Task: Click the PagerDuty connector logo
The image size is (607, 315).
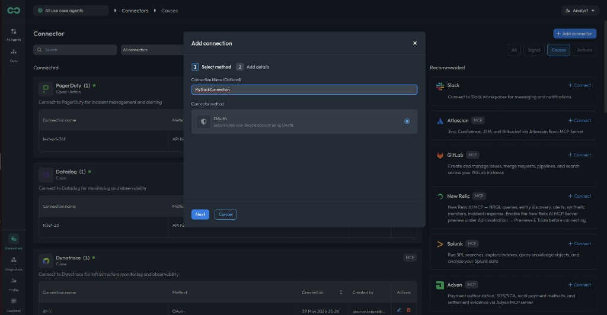Action: [46, 88]
